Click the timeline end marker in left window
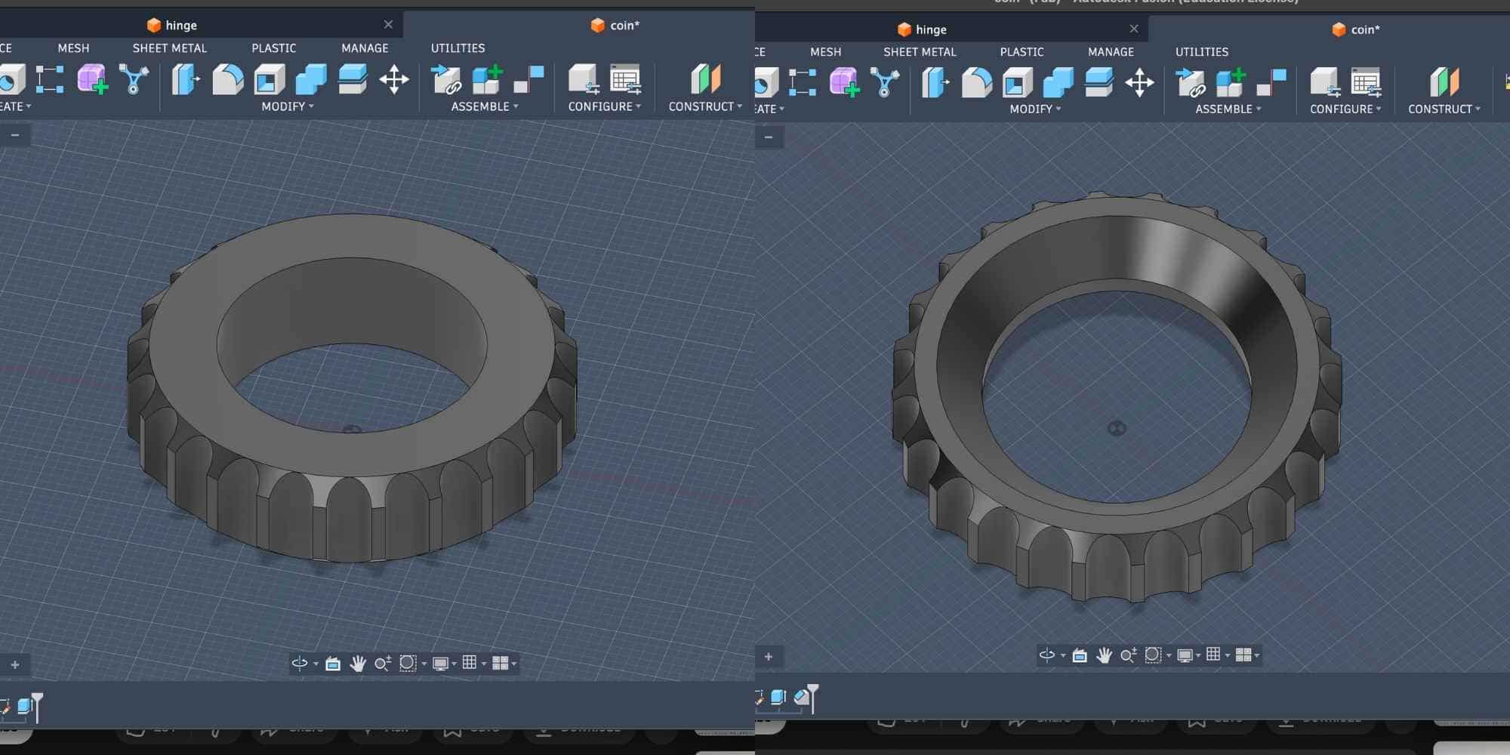This screenshot has width=1510, height=755. [37, 707]
